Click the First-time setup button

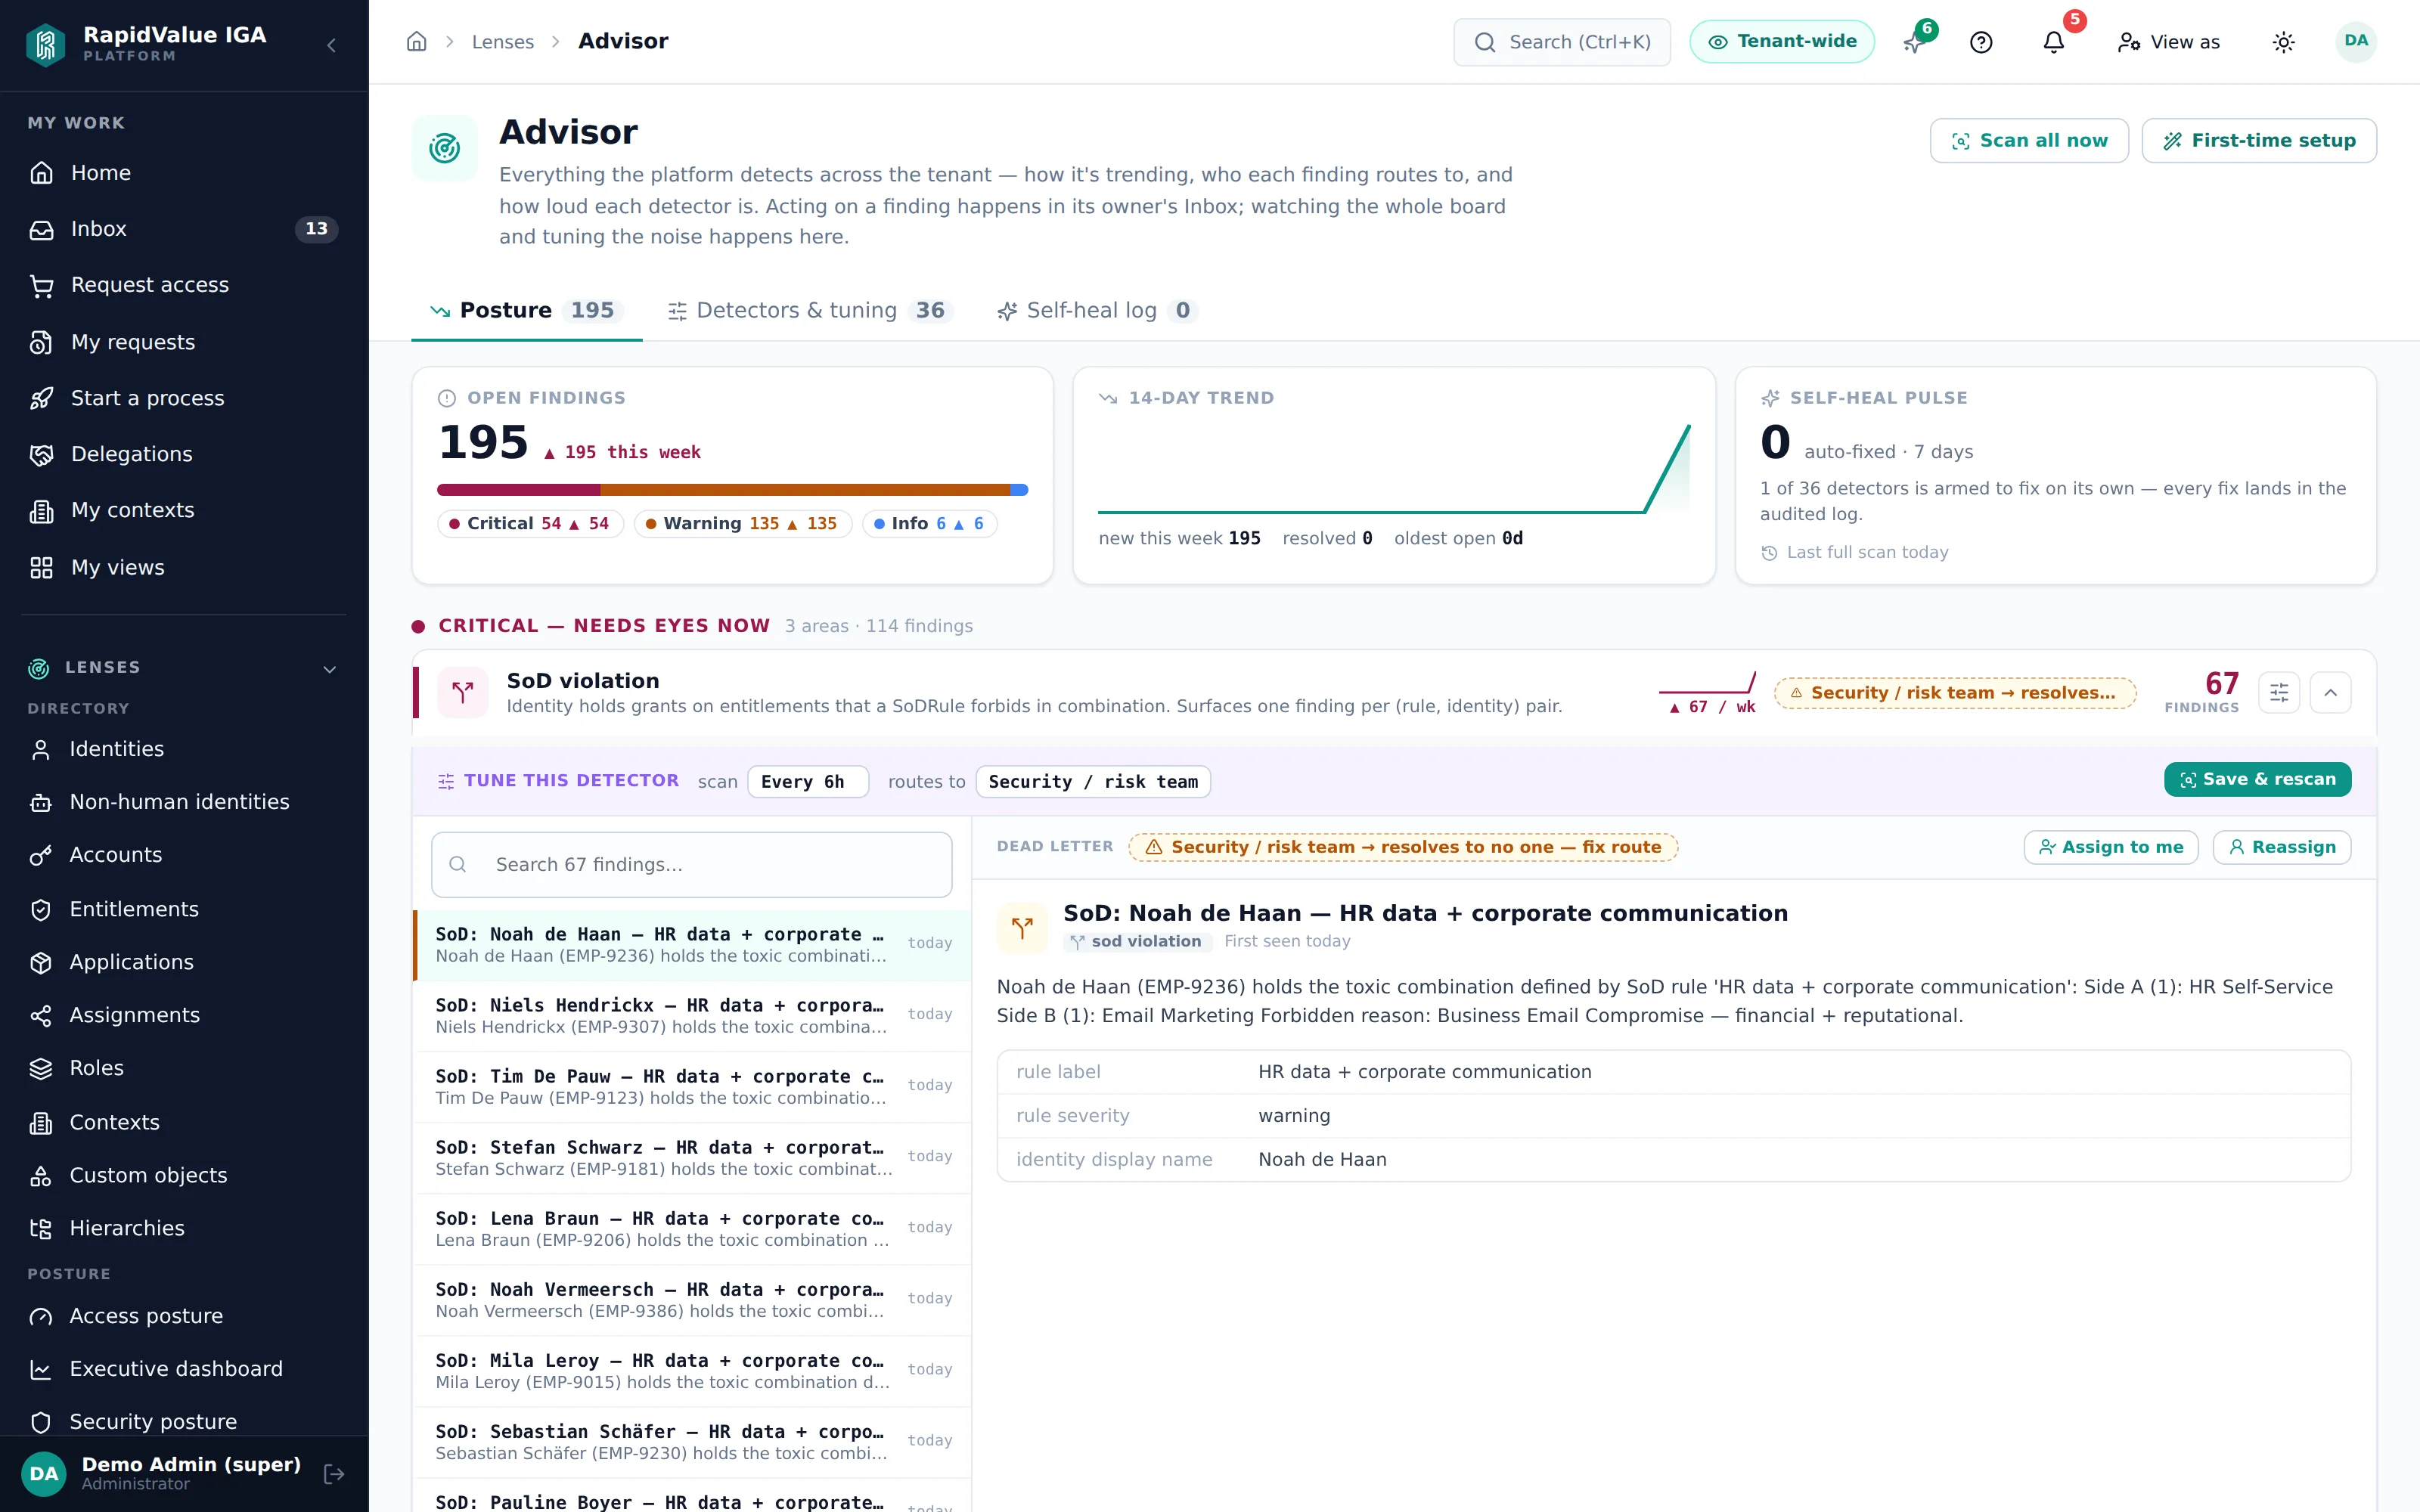tap(2259, 141)
